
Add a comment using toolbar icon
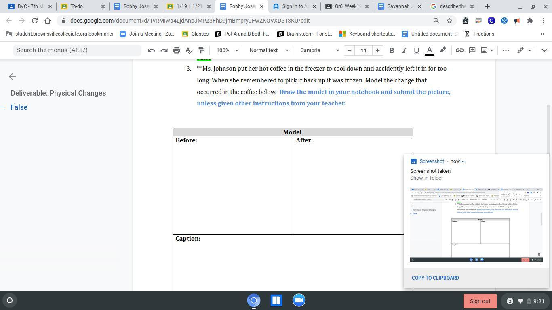point(472,50)
